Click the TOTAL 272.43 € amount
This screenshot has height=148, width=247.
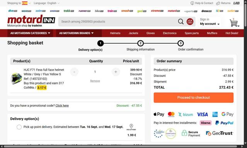[226, 87]
